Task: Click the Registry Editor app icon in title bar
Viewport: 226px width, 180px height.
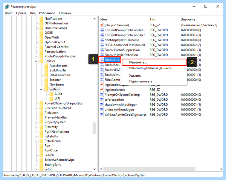Action: click(x=7, y=7)
